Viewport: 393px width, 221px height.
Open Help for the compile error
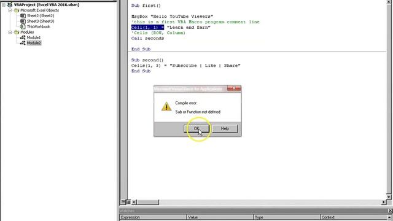point(225,128)
